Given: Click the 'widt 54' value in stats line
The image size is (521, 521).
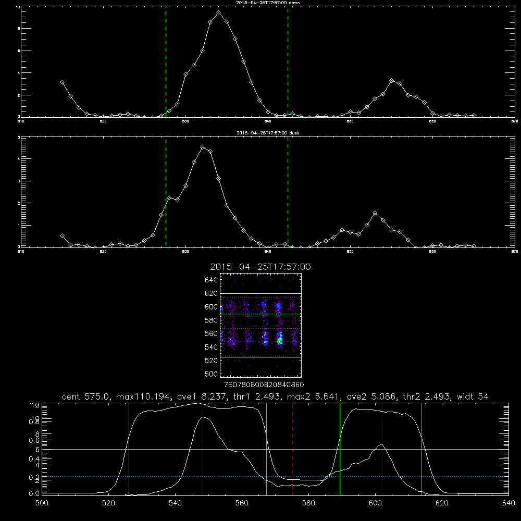Looking at the screenshot, I should click(473, 396).
